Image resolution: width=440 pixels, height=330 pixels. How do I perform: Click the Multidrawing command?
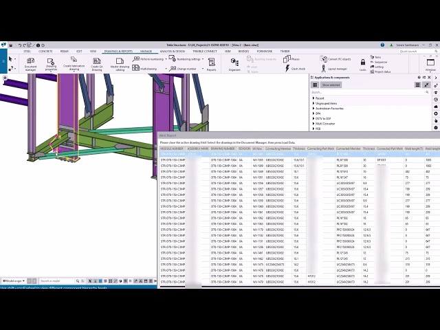pyautogui.click(x=144, y=69)
